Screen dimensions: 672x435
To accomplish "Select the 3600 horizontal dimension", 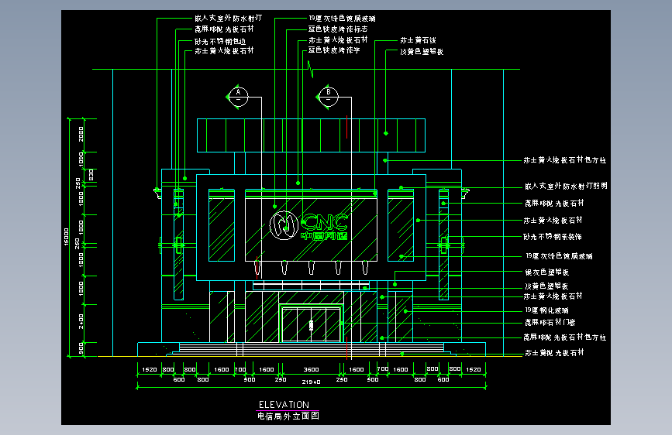I will point(311,369).
